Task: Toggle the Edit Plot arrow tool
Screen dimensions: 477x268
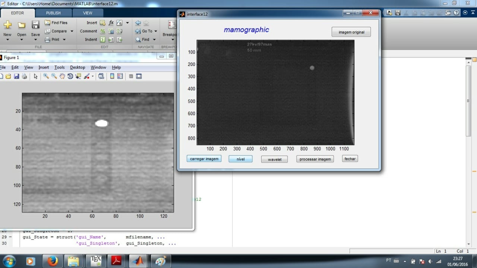Action: [36, 76]
